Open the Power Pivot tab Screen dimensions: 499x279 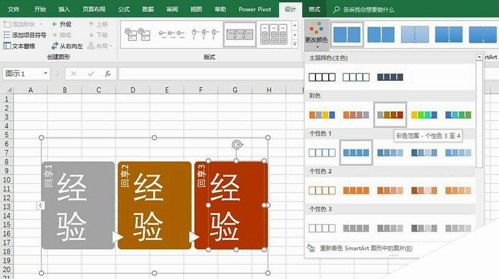coord(255,9)
